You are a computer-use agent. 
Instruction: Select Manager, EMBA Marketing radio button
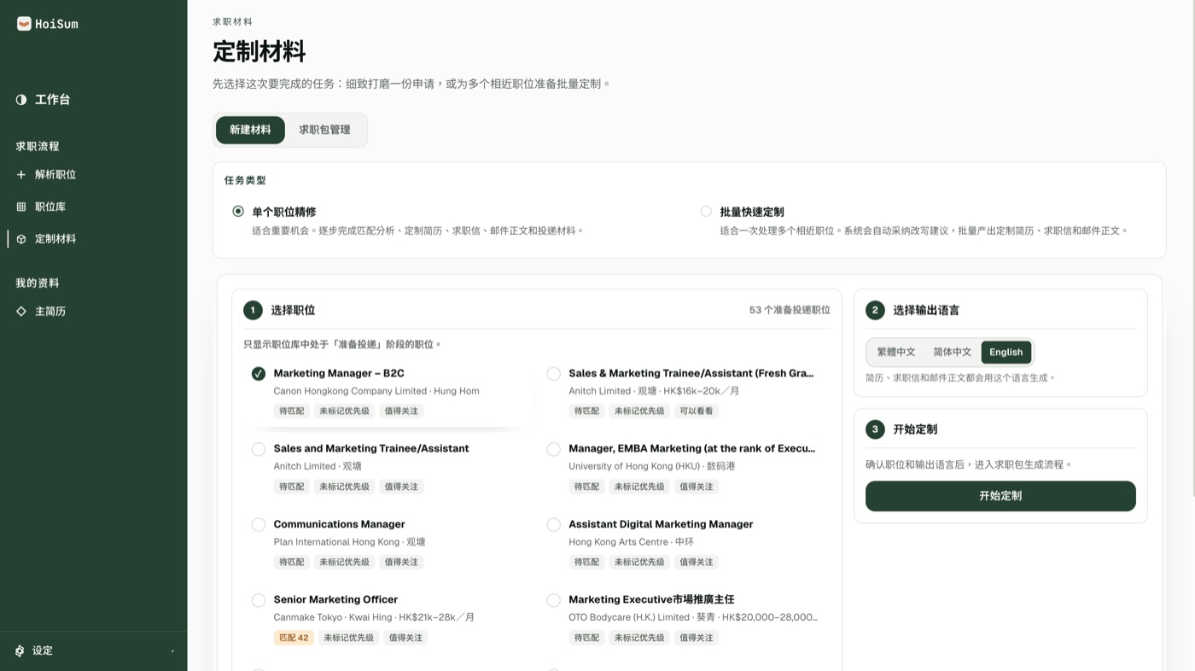554,449
